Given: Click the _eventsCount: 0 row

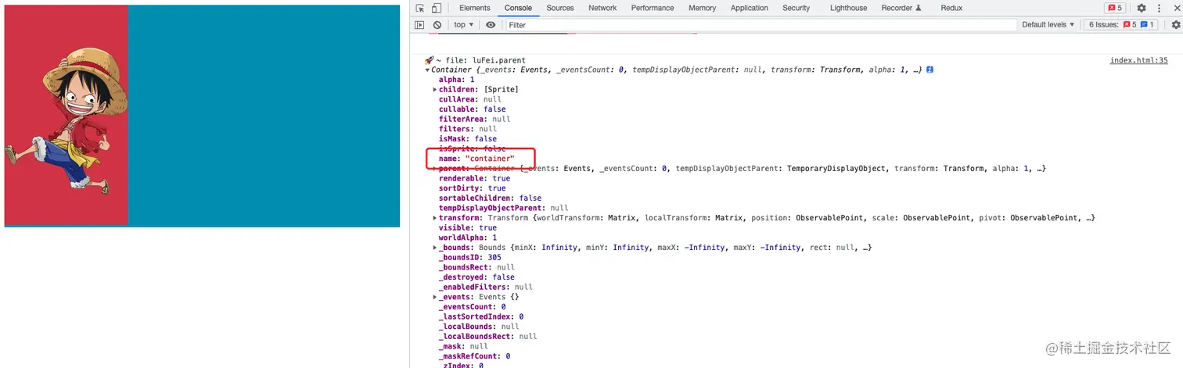Looking at the screenshot, I should 473,307.
